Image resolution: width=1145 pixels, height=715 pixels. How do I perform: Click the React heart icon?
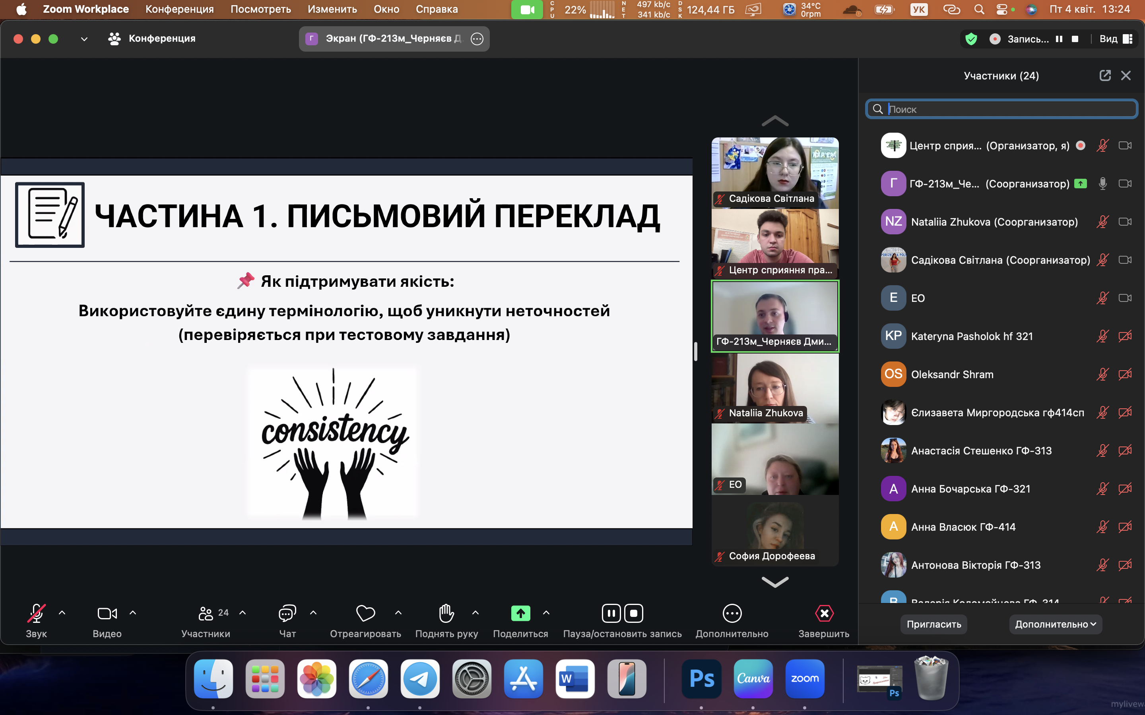(x=365, y=613)
